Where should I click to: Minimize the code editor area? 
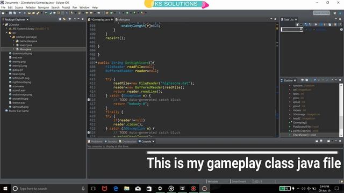[x=271, y=19]
